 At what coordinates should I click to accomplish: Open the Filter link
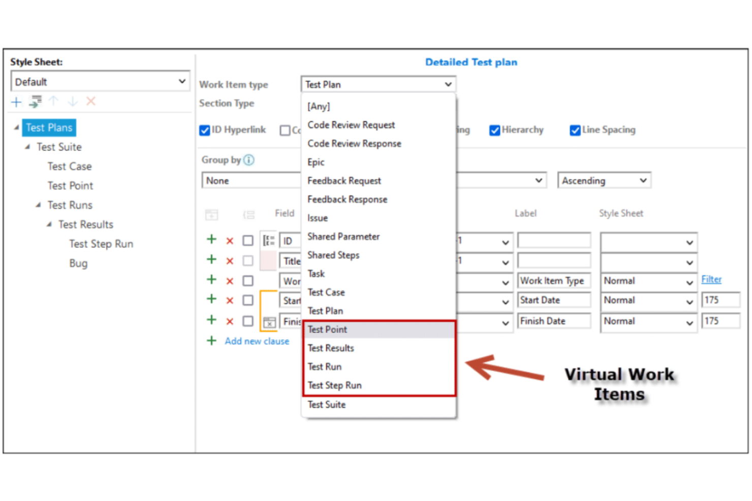click(x=711, y=279)
